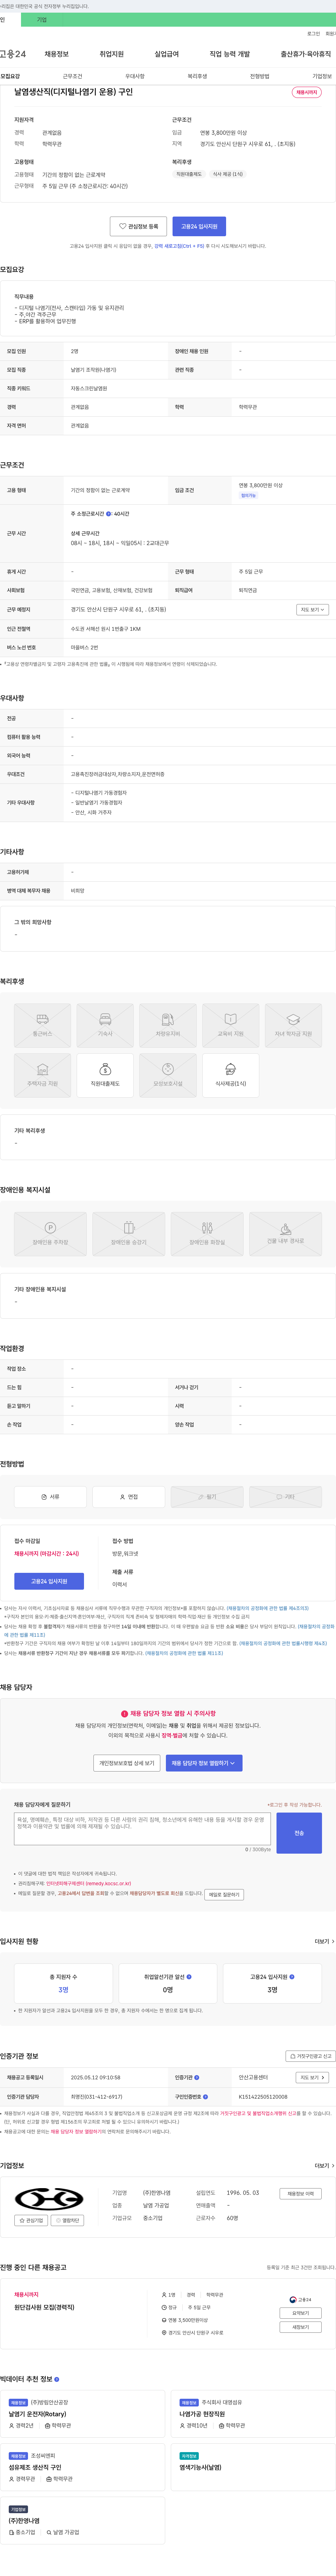This screenshot has height=2576, width=336.
Task: Click info icon beside 빅데이터 추천 정보
Action: [x=57, y=2379]
